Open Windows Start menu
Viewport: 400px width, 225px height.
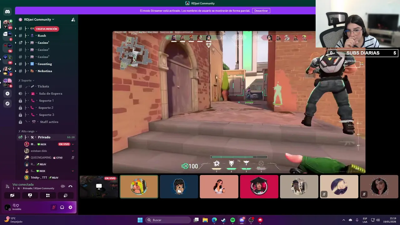(x=140, y=220)
